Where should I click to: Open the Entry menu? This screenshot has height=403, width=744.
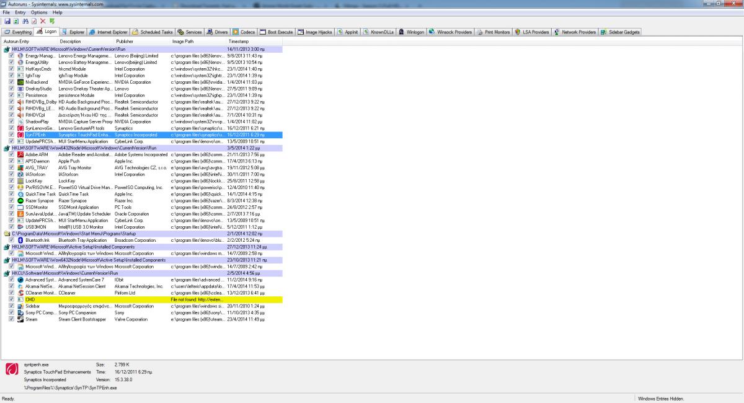20,12
